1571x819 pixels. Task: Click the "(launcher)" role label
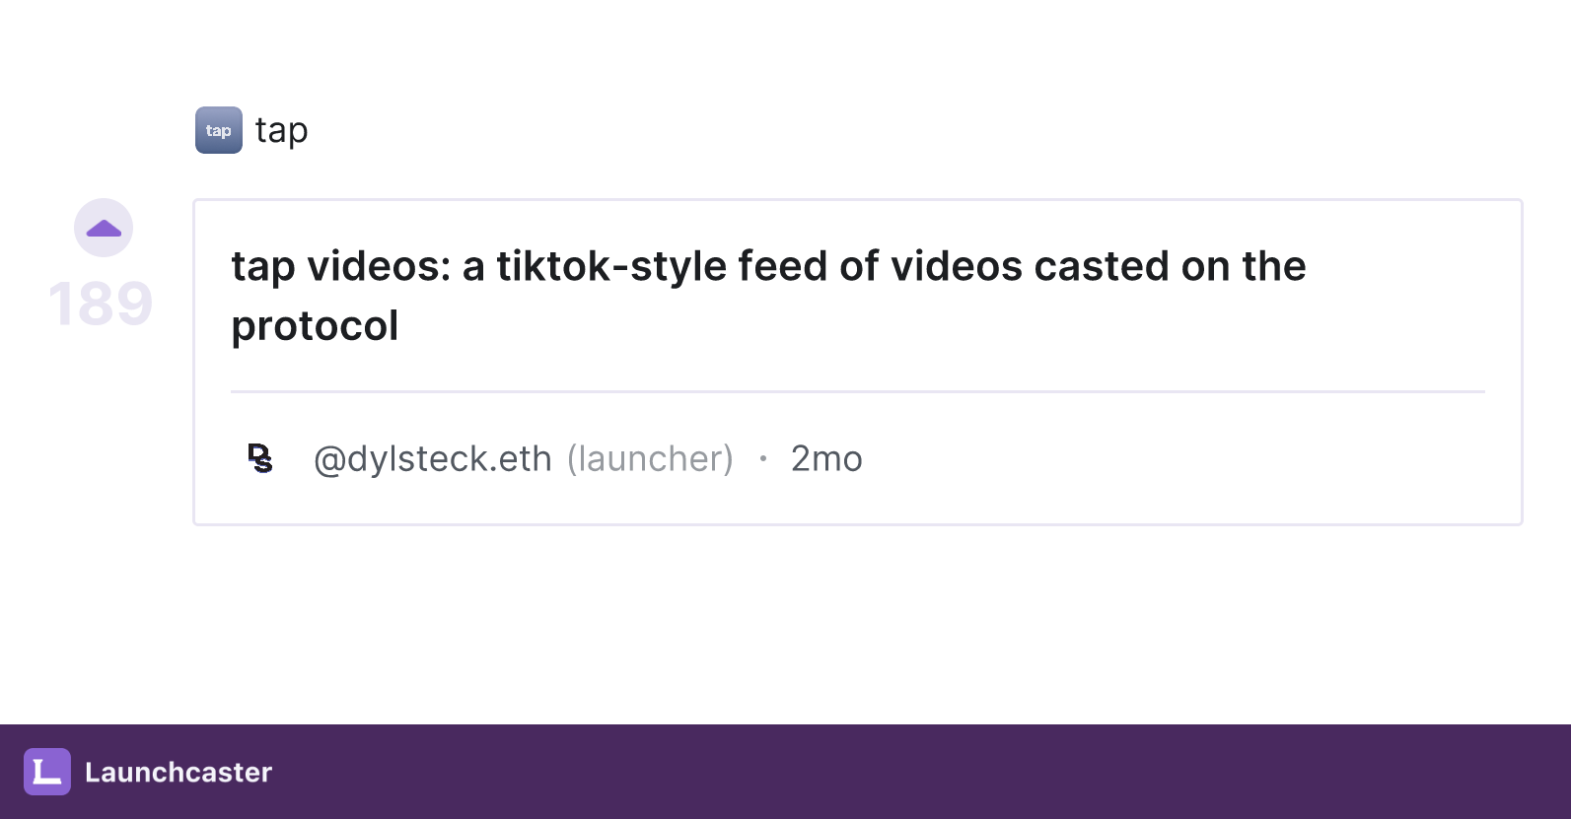point(650,458)
